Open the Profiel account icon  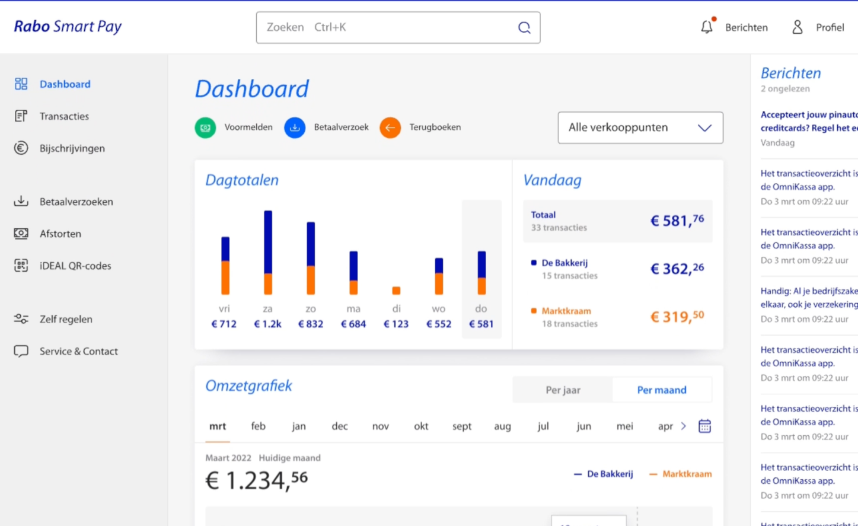797,27
